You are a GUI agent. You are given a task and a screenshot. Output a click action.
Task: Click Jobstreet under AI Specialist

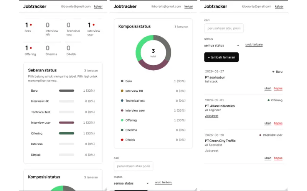pos(212,151)
